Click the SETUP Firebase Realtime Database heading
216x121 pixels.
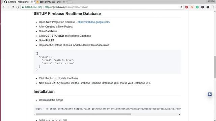[x=67, y=13]
